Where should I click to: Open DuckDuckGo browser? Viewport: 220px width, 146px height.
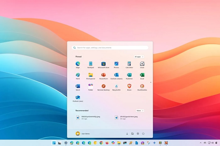point(142,87)
